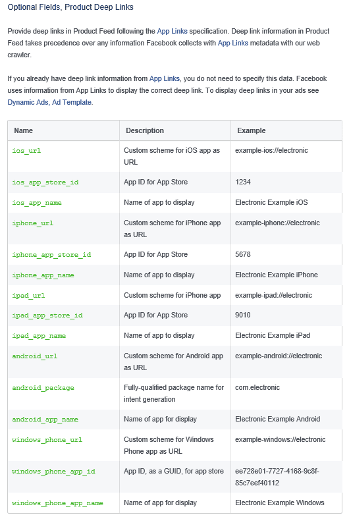The image size is (349, 517).
Task: Click the Optional Fields, Product Deep Links heading
Action: click(70, 7)
